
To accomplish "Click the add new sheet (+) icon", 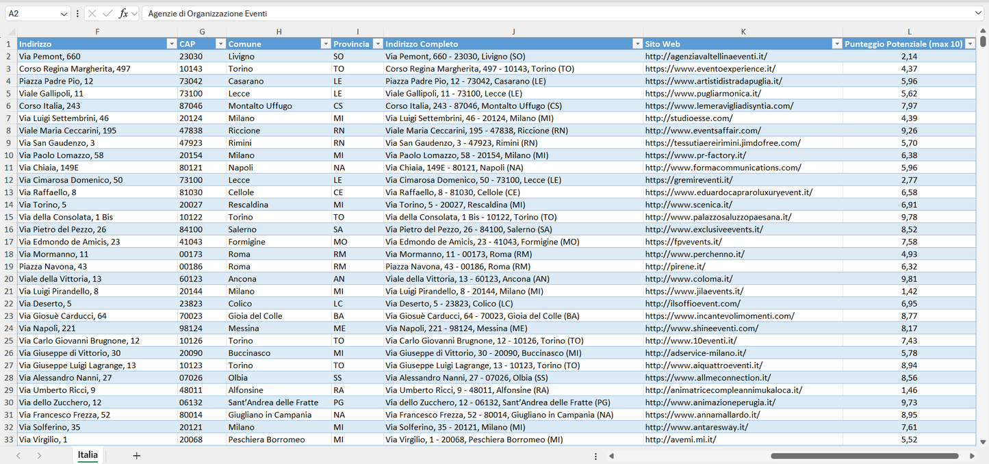I will [x=136, y=454].
